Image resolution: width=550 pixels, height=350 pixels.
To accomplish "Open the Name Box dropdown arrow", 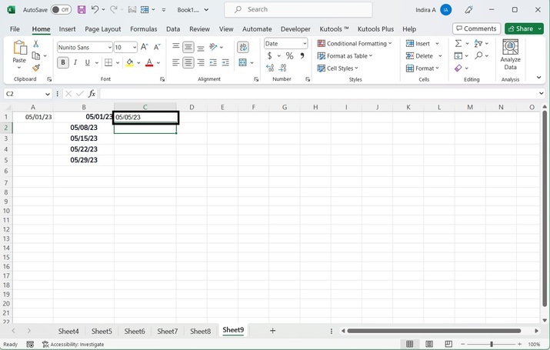I will point(48,94).
